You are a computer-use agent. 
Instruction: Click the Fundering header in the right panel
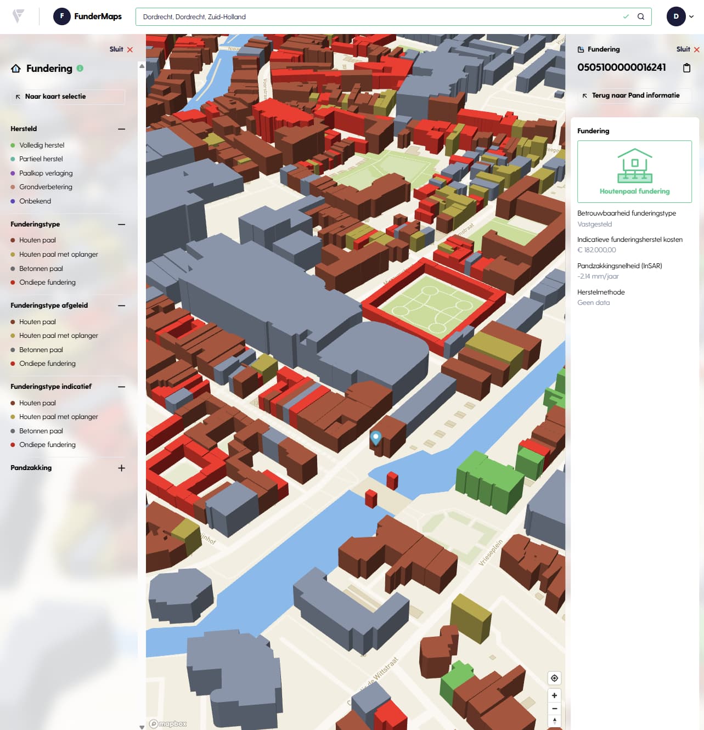(x=604, y=49)
